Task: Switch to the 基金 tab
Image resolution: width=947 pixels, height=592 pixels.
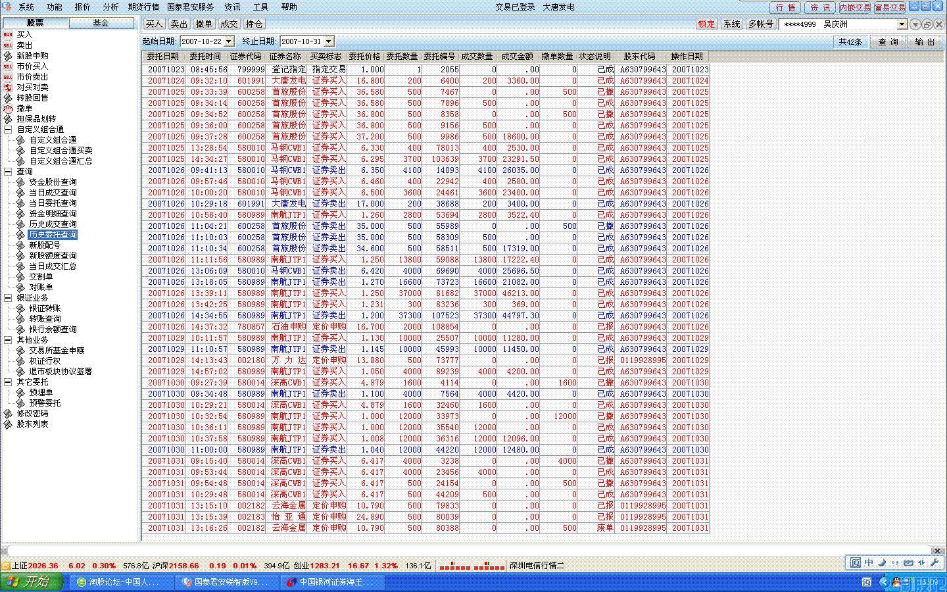Action: coord(101,23)
